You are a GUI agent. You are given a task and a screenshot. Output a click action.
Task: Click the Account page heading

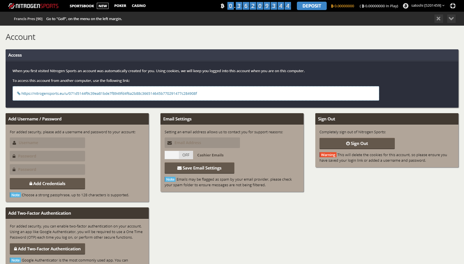point(20,37)
